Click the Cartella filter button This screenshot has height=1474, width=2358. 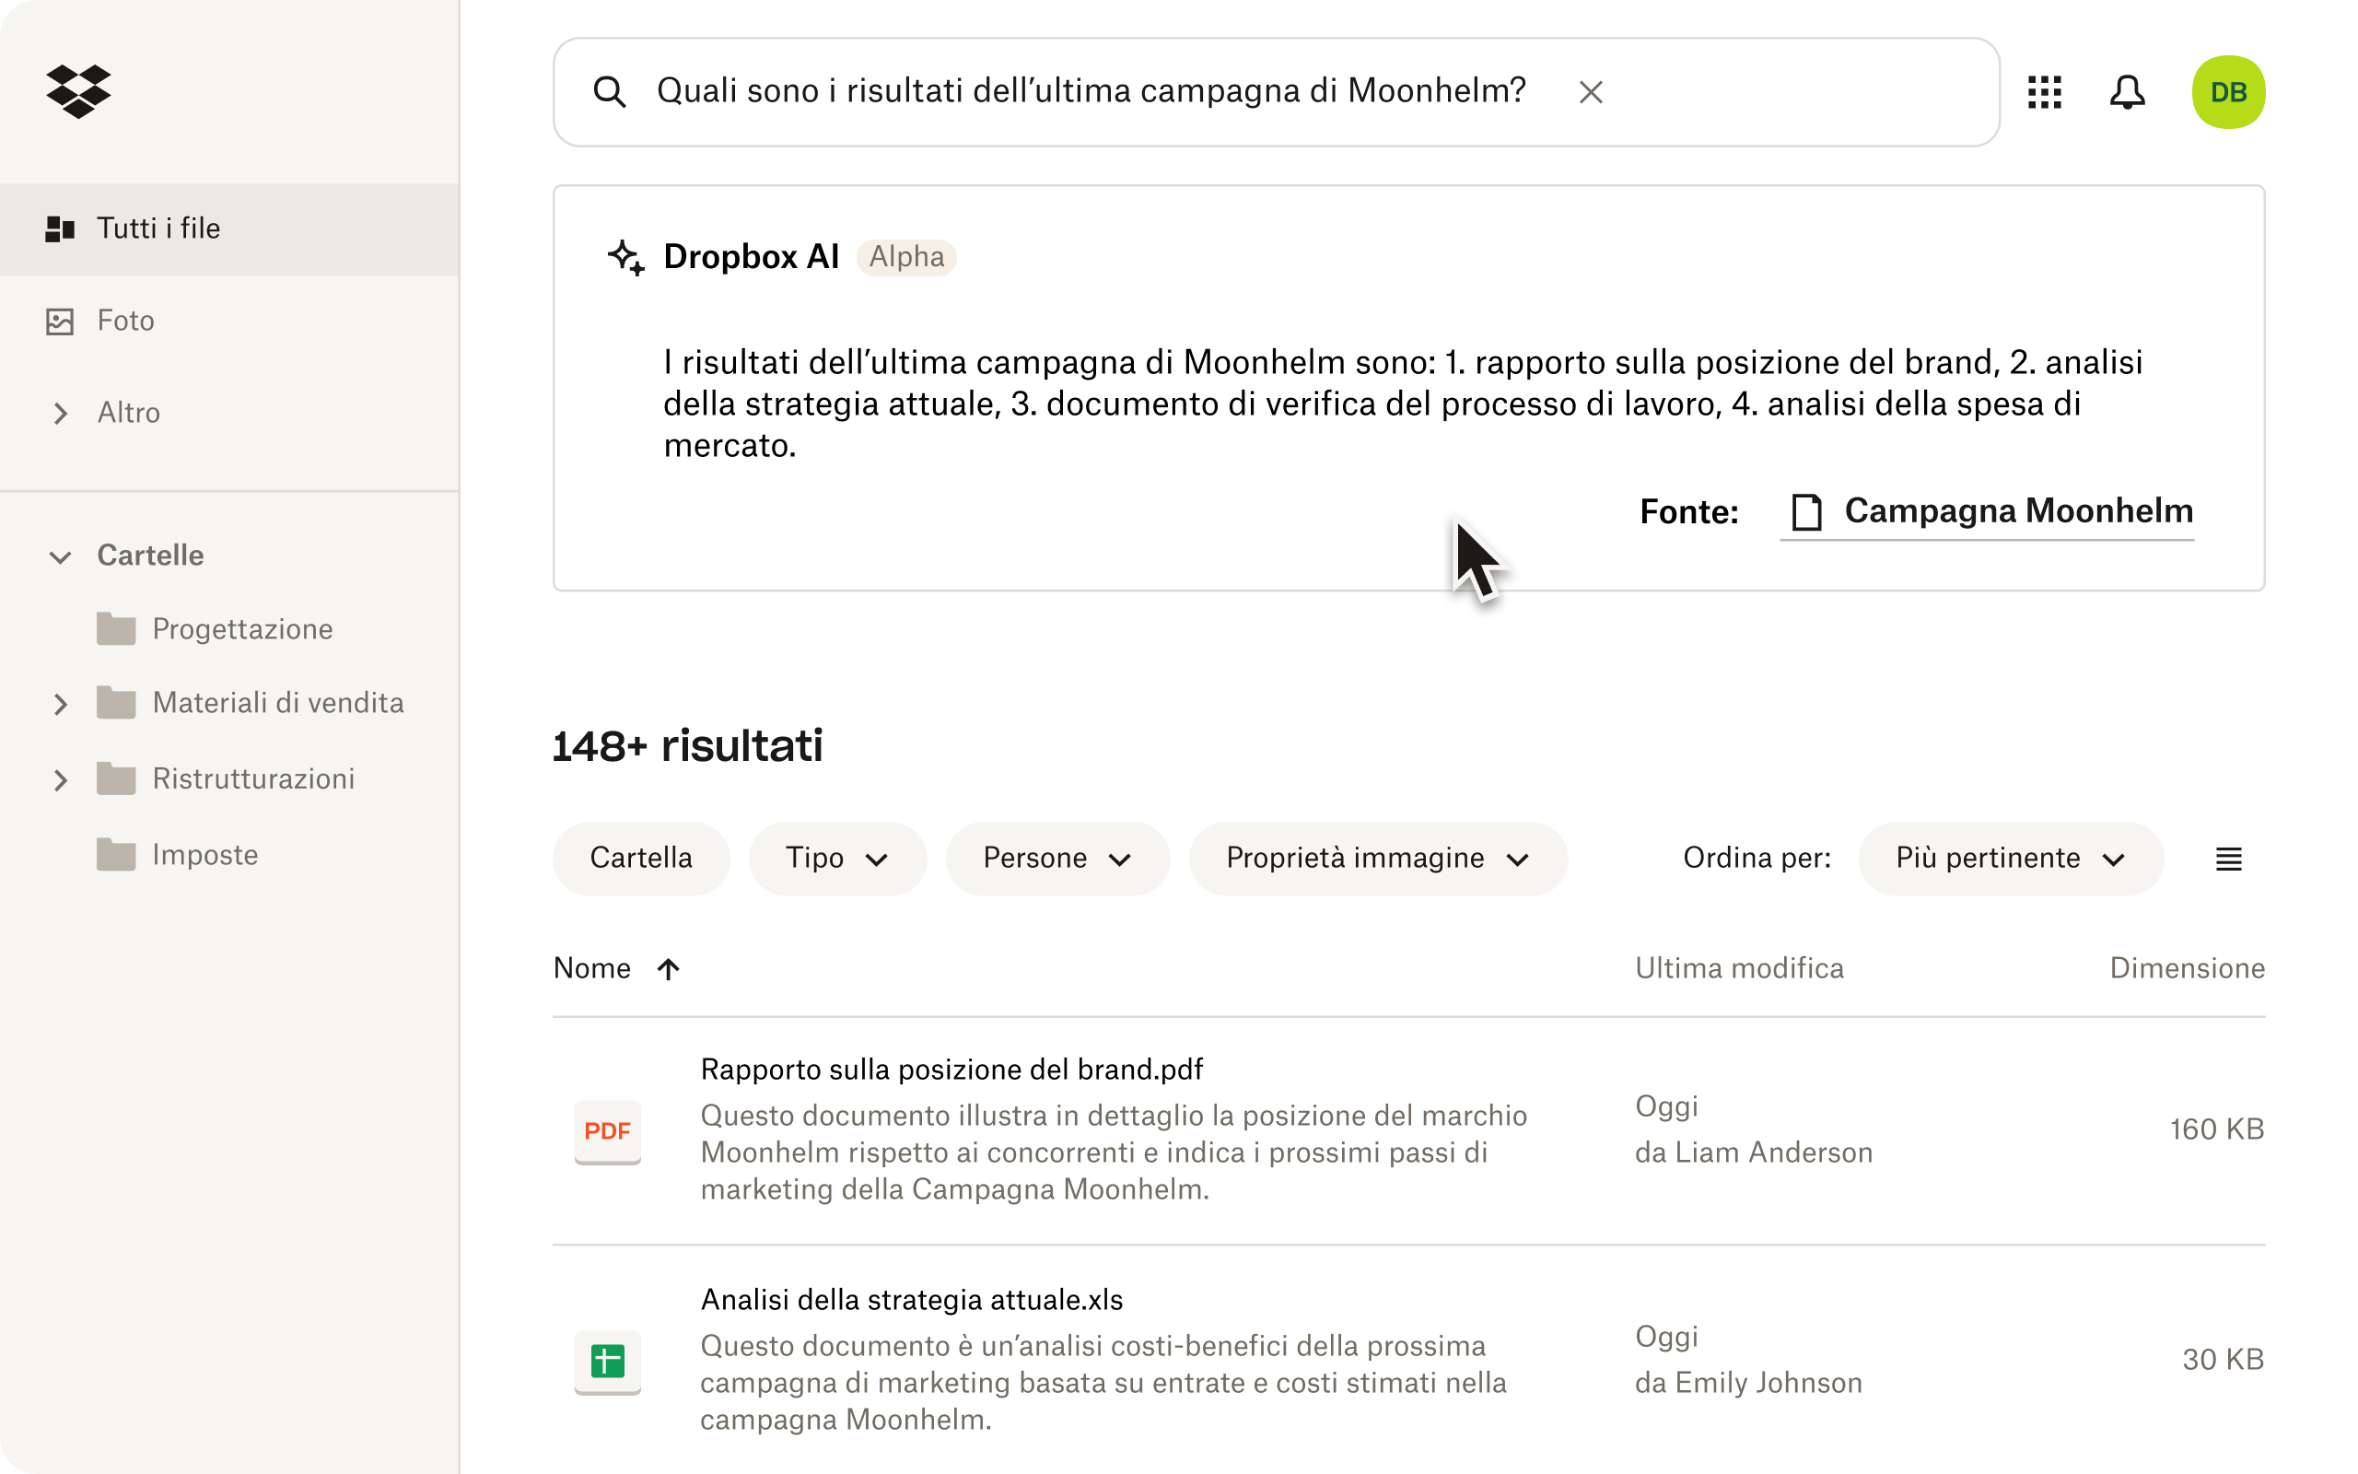641,859
